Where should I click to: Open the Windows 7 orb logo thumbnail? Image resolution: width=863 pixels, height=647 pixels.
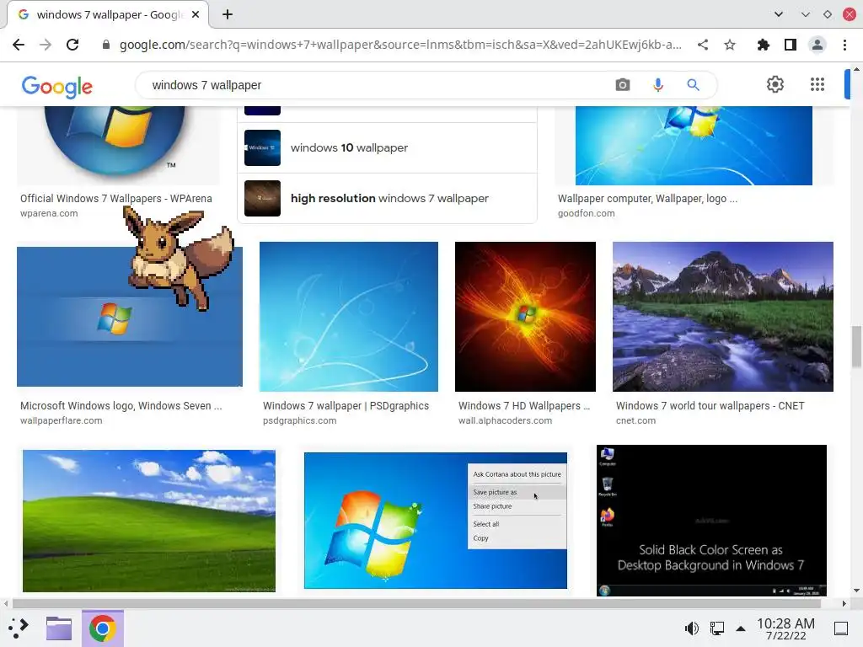coord(118,145)
